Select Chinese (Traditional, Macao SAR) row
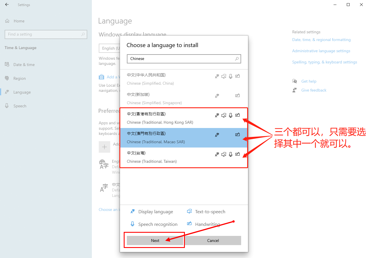368x258 pixels. [x=184, y=138]
